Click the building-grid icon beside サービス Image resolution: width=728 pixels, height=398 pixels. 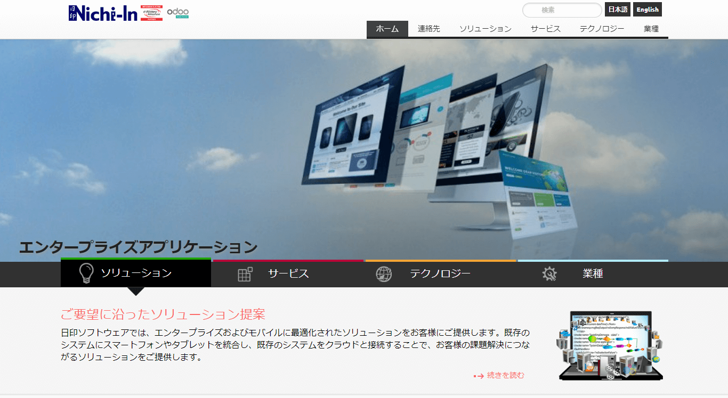(x=244, y=273)
